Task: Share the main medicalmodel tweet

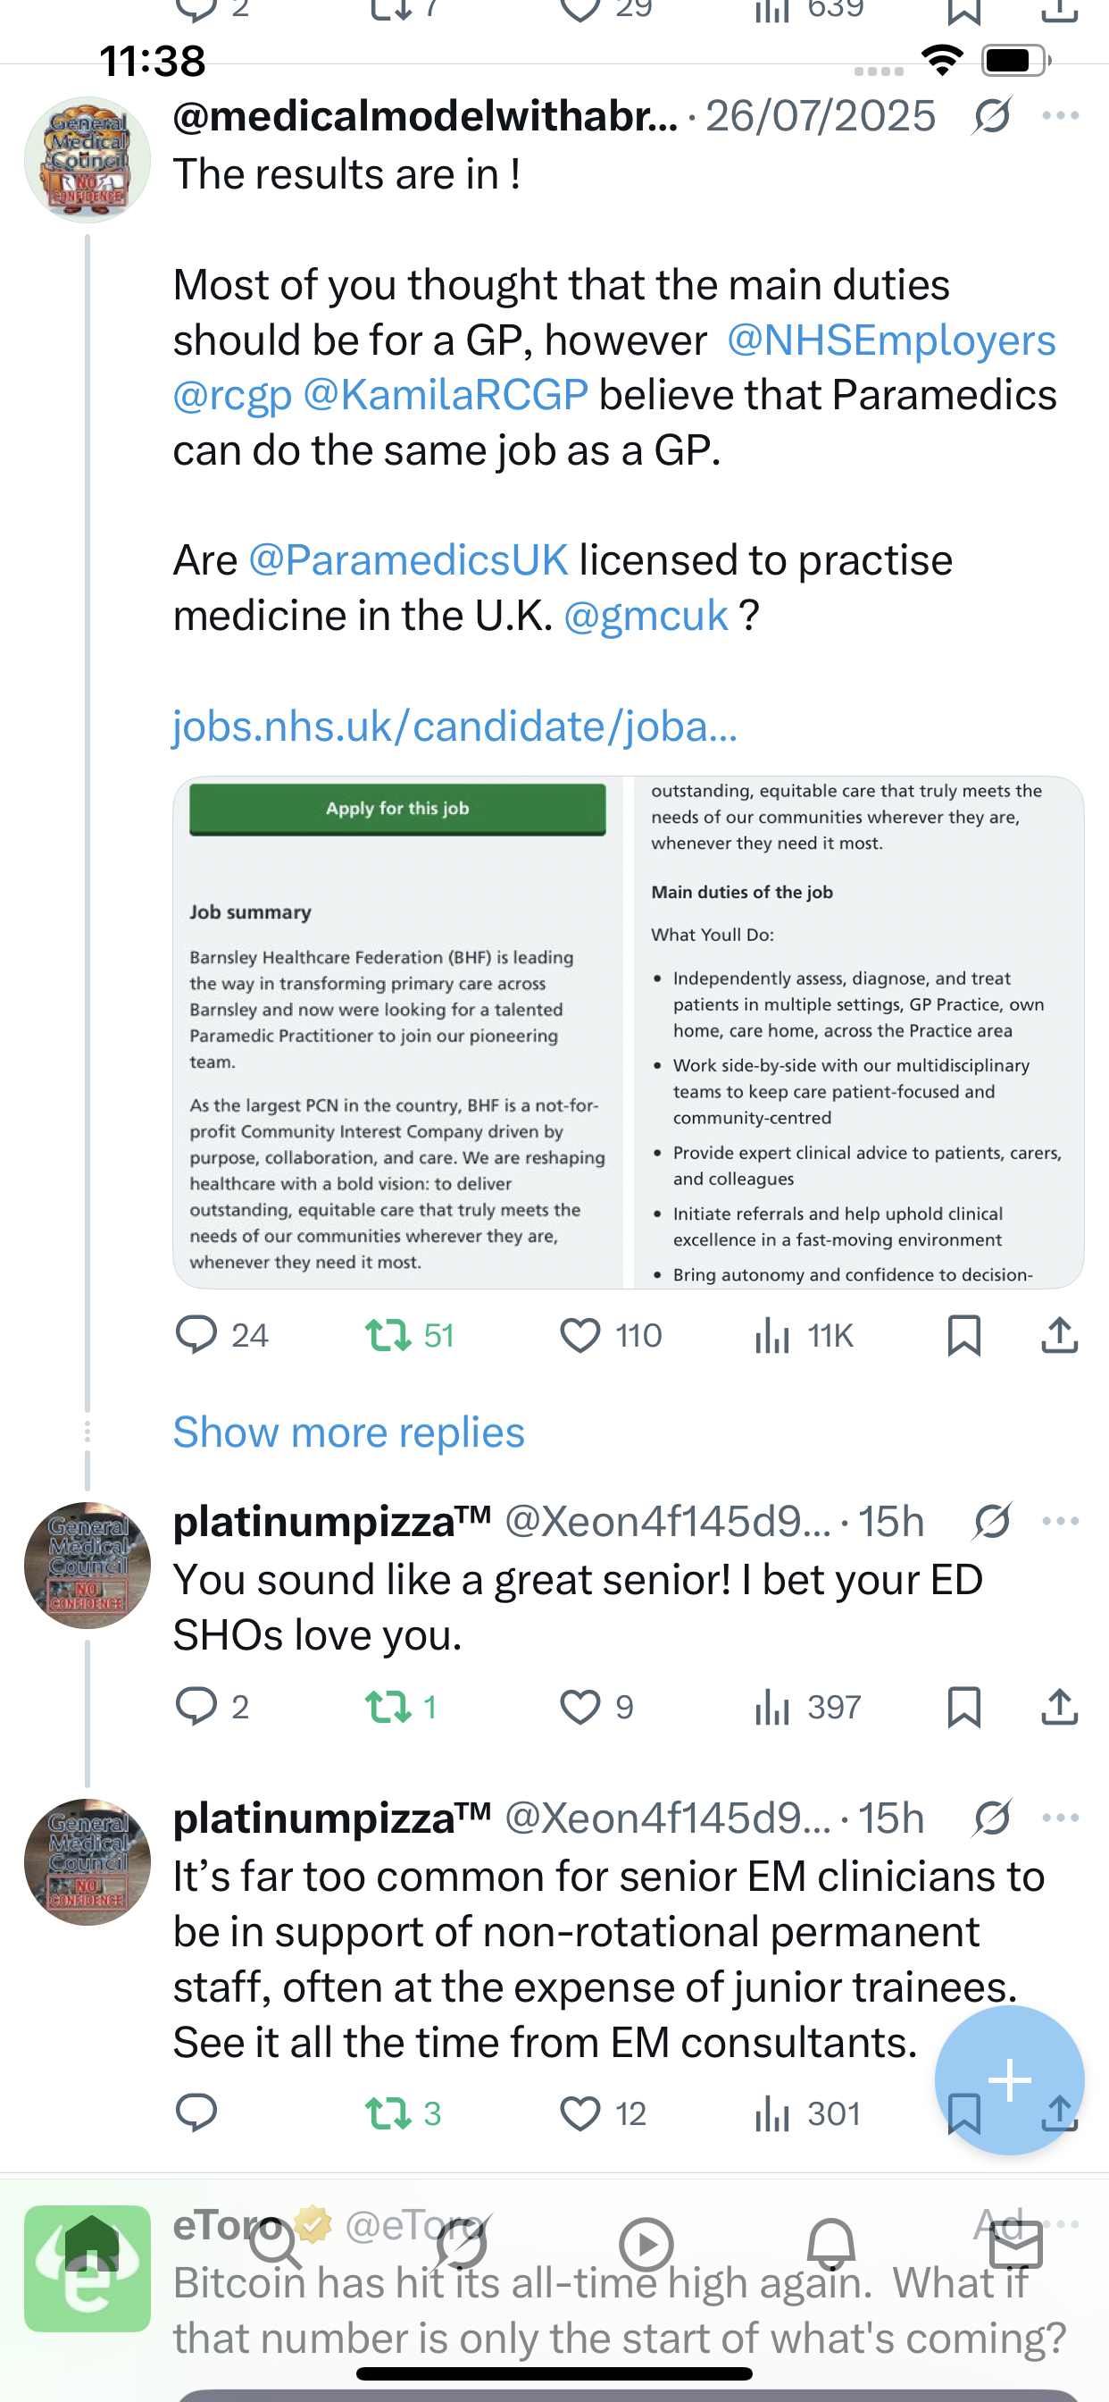Action: tap(1060, 1335)
